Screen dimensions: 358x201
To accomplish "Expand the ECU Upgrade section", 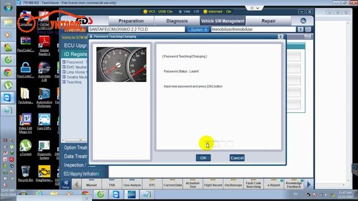I will pyautogui.click(x=74, y=46).
